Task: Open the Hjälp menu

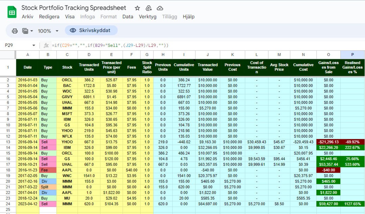Action: [x=189, y=16]
